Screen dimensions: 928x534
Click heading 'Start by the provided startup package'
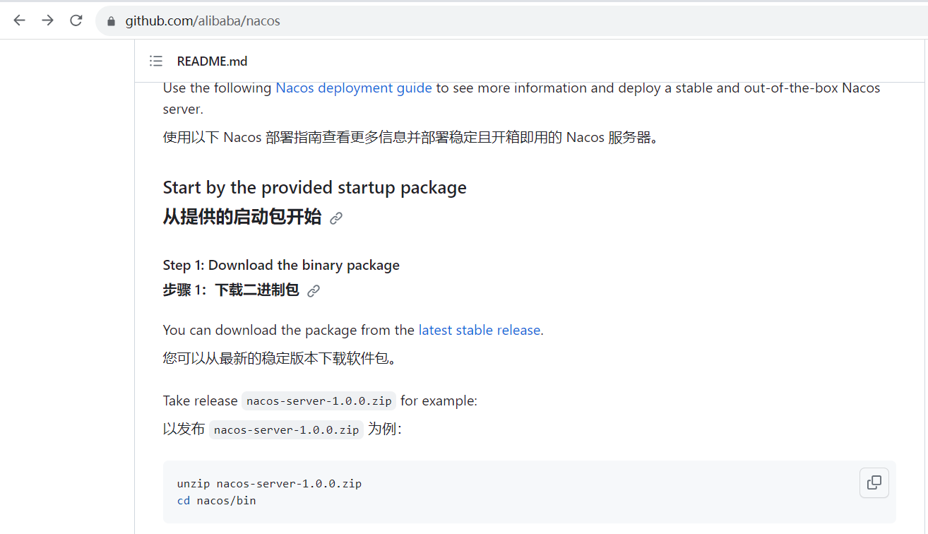point(315,187)
